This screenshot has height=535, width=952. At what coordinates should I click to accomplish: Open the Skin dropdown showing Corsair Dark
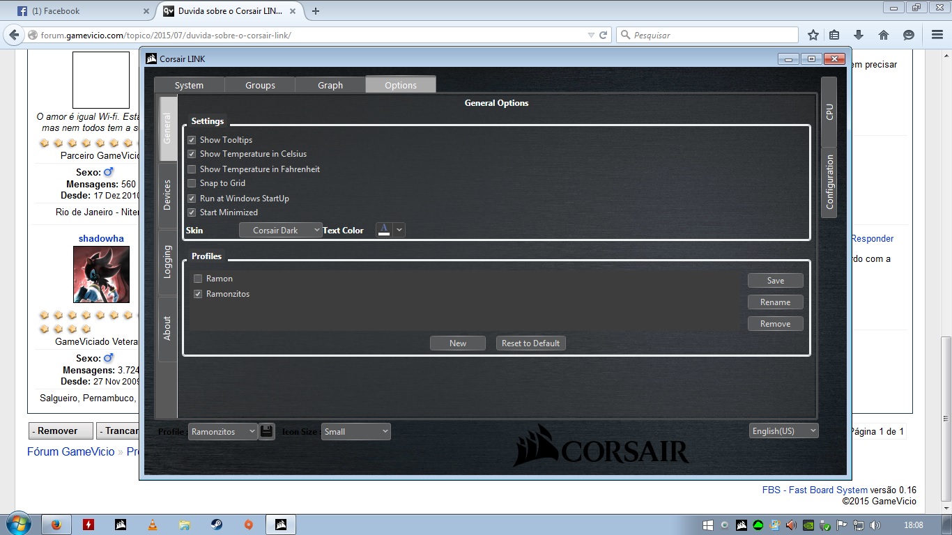pyautogui.click(x=280, y=230)
